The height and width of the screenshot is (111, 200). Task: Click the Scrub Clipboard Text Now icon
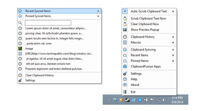click(125, 18)
